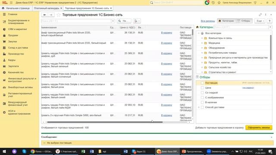
Task: Open the help question mark button
Action: click(269, 21)
